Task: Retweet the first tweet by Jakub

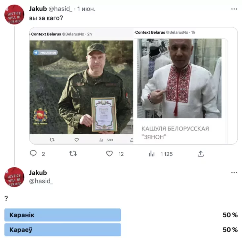Action: coord(73,154)
